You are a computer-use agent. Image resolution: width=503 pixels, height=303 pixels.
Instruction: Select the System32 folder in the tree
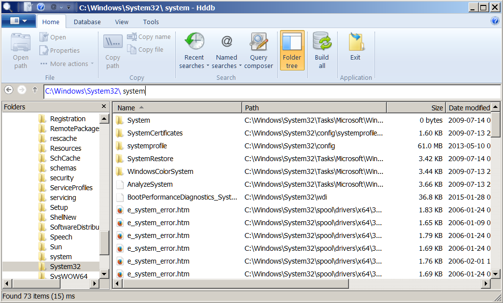65,267
